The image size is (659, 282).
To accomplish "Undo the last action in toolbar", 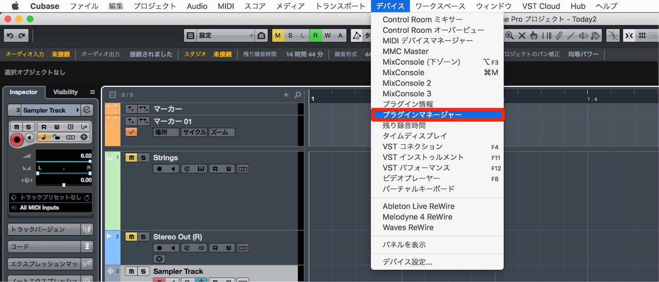I will (x=10, y=36).
